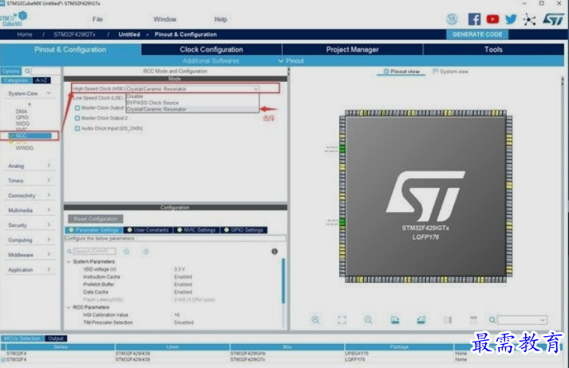This screenshot has height=368, width=569.
Task: Open the YouTube icon link
Action: 492,19
